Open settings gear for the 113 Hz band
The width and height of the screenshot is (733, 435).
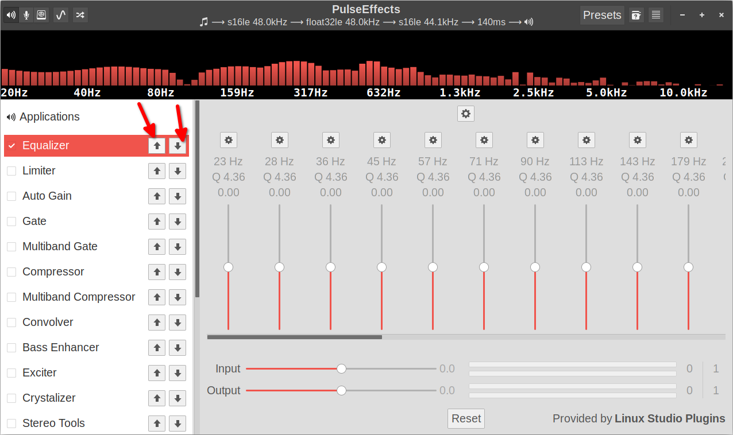point(587,140)
